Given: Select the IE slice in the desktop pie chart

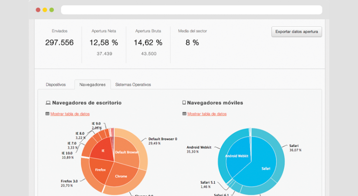Looking at the screenshot, I should [103, 150].
